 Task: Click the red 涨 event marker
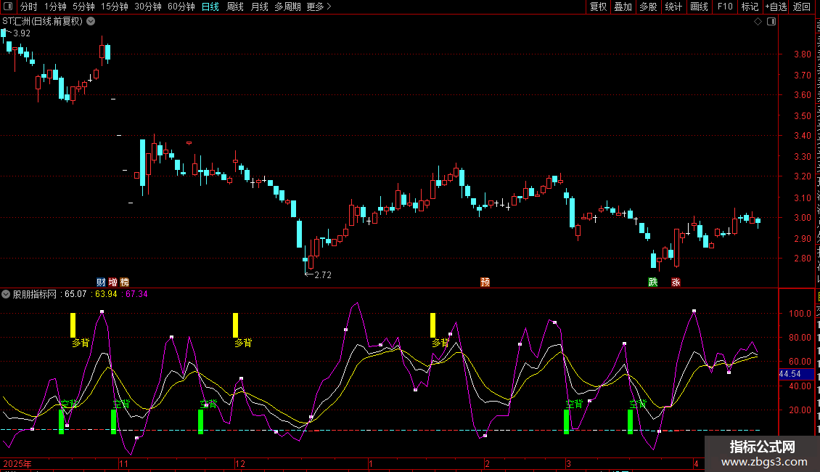click(x=676, y=282)
